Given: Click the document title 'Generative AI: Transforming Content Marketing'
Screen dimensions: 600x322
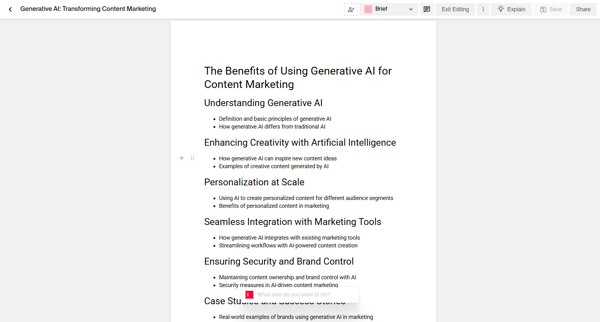Looking at the screenshot, I should click(x=88, y=9).
